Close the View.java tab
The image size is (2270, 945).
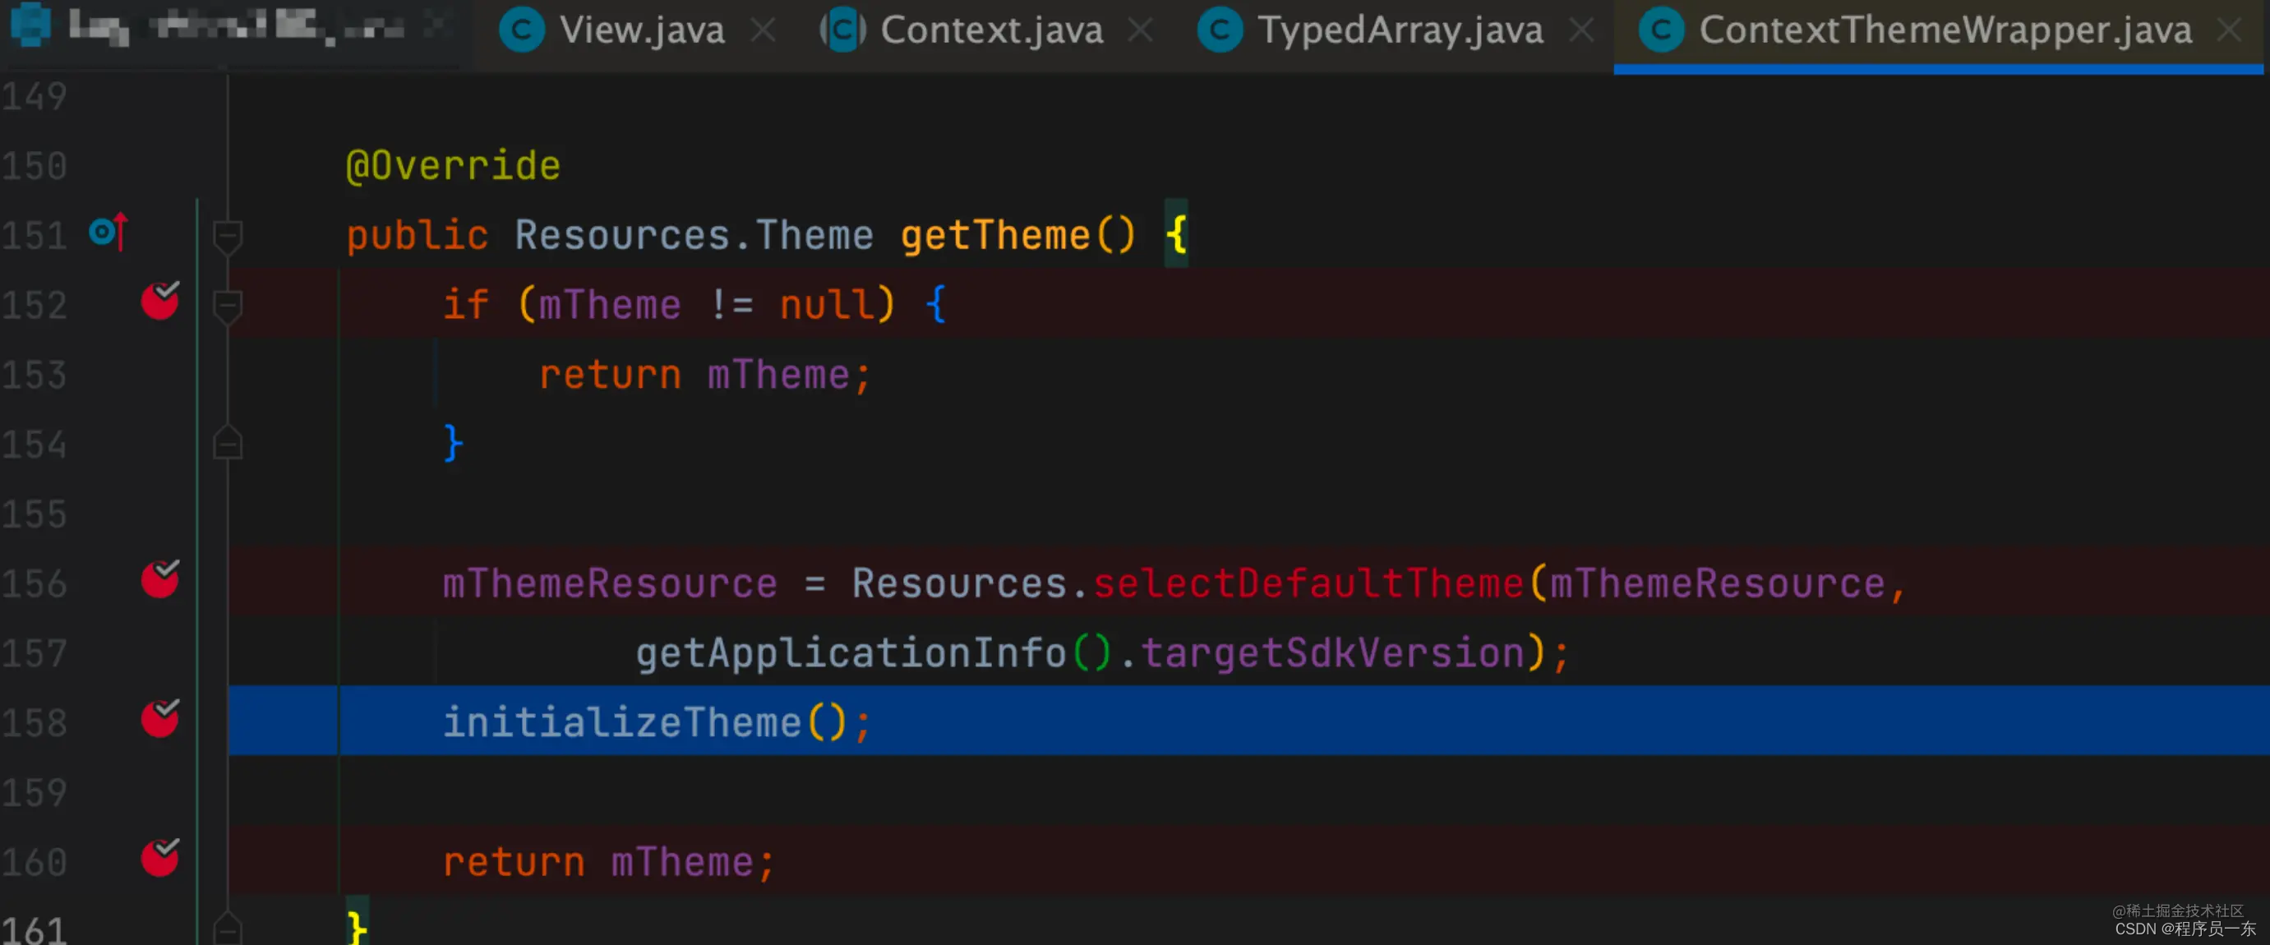pyautogui.click(x=764, y=31)
